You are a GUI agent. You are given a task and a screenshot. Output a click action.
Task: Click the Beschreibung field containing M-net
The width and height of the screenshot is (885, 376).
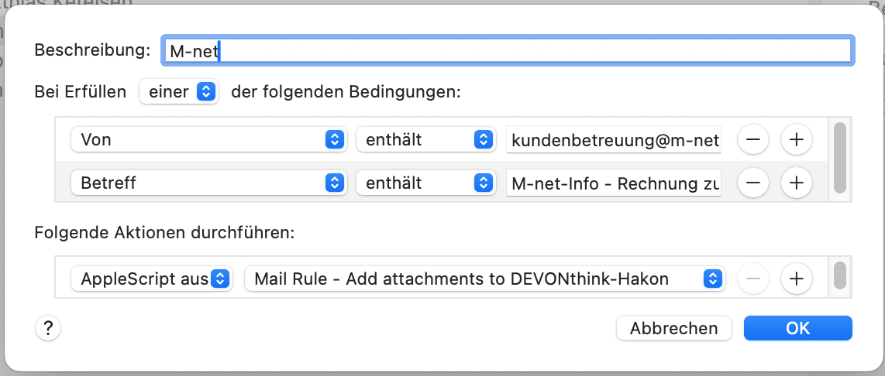click(508, 50)
